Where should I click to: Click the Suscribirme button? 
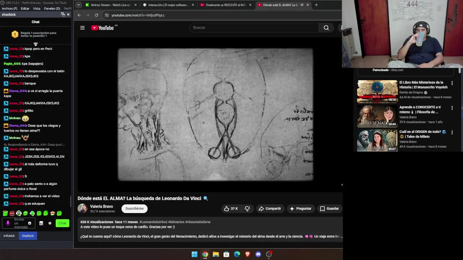coord(135,208)
